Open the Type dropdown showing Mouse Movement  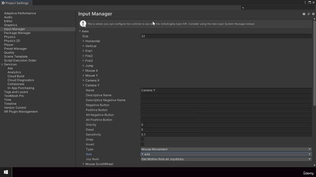[x=226, y=149]
